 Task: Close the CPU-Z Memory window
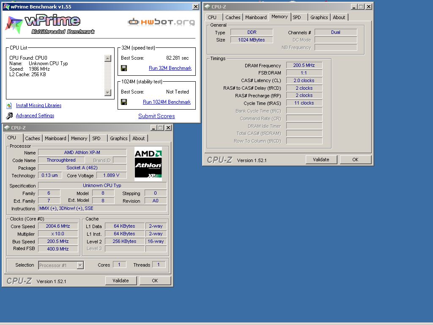pos(369,7)
